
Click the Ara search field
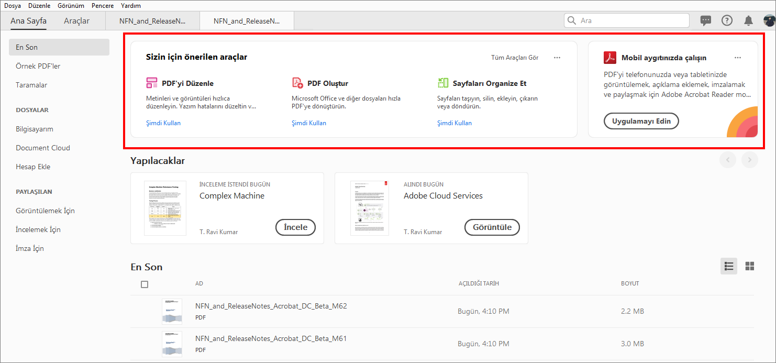[627, 20]
